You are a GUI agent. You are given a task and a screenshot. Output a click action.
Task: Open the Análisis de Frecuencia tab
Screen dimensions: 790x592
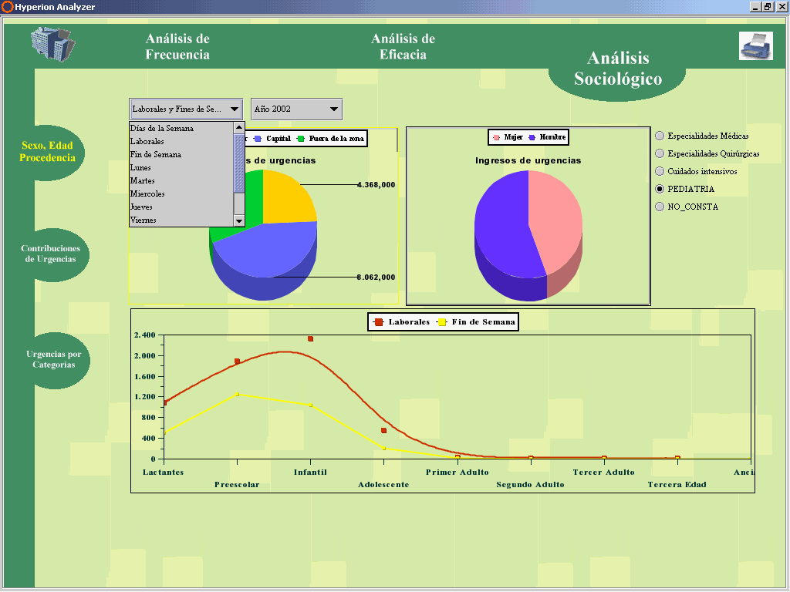177,46
